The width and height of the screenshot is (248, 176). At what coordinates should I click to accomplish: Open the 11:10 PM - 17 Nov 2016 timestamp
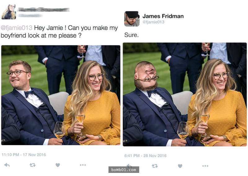[24, 155]
